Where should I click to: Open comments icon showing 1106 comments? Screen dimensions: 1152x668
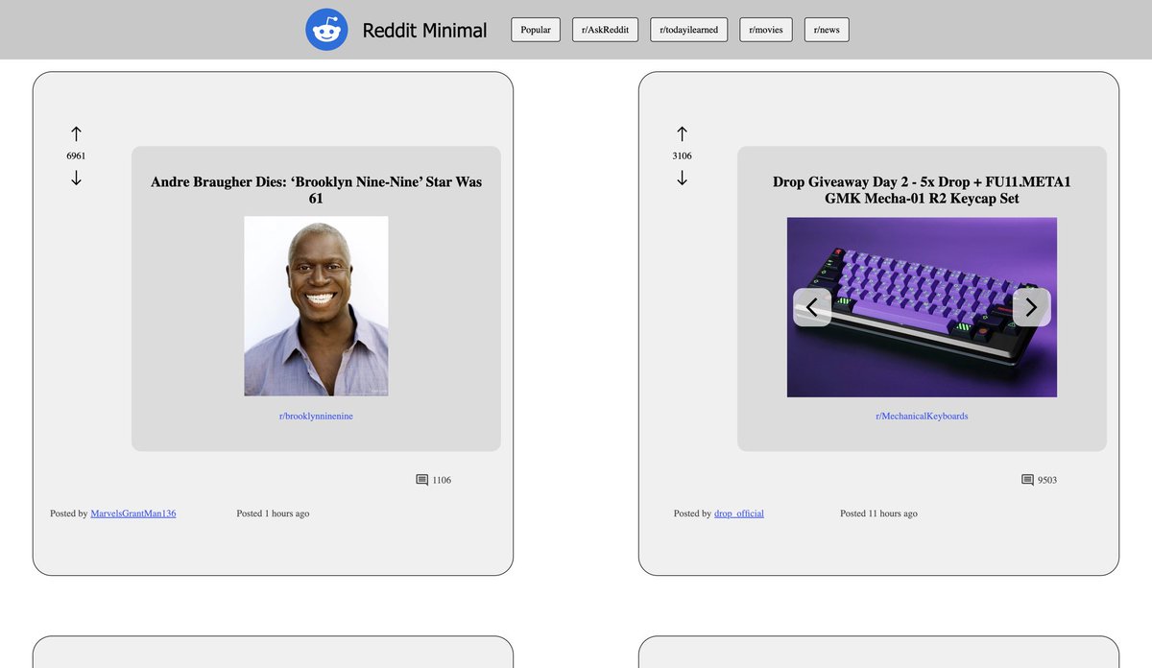tap(421, 480)
